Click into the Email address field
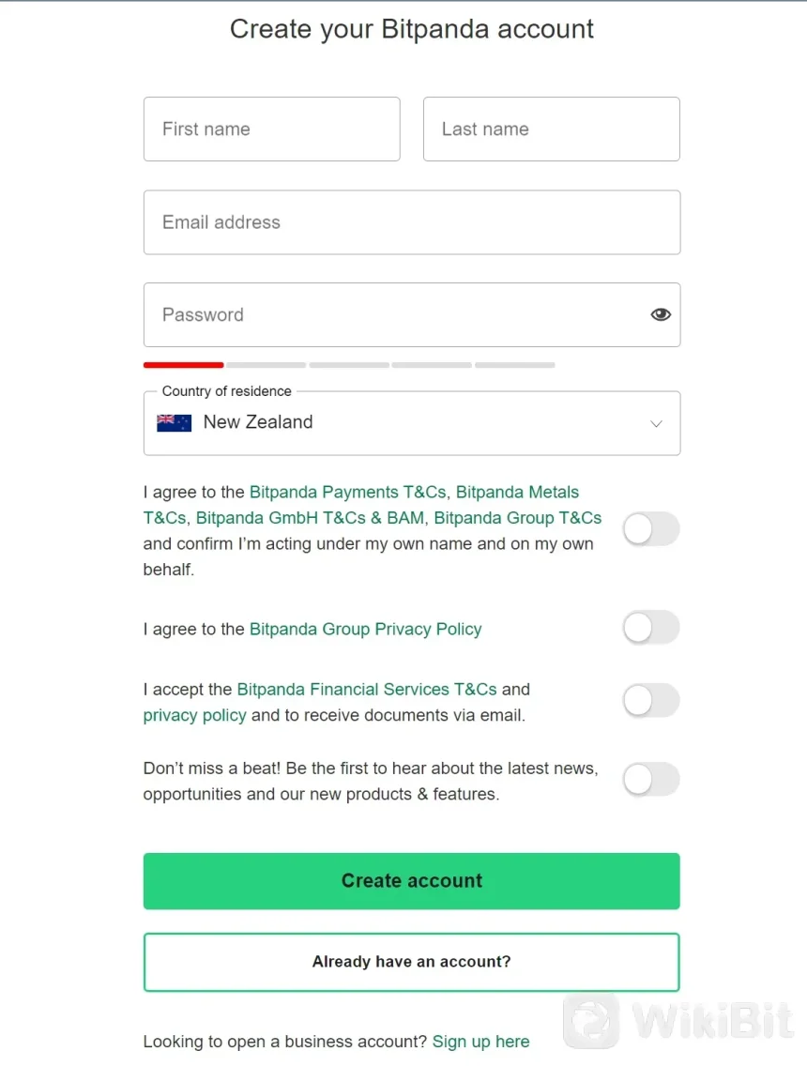This screenshot has width=807, height=1066. [x=411, y=222]
